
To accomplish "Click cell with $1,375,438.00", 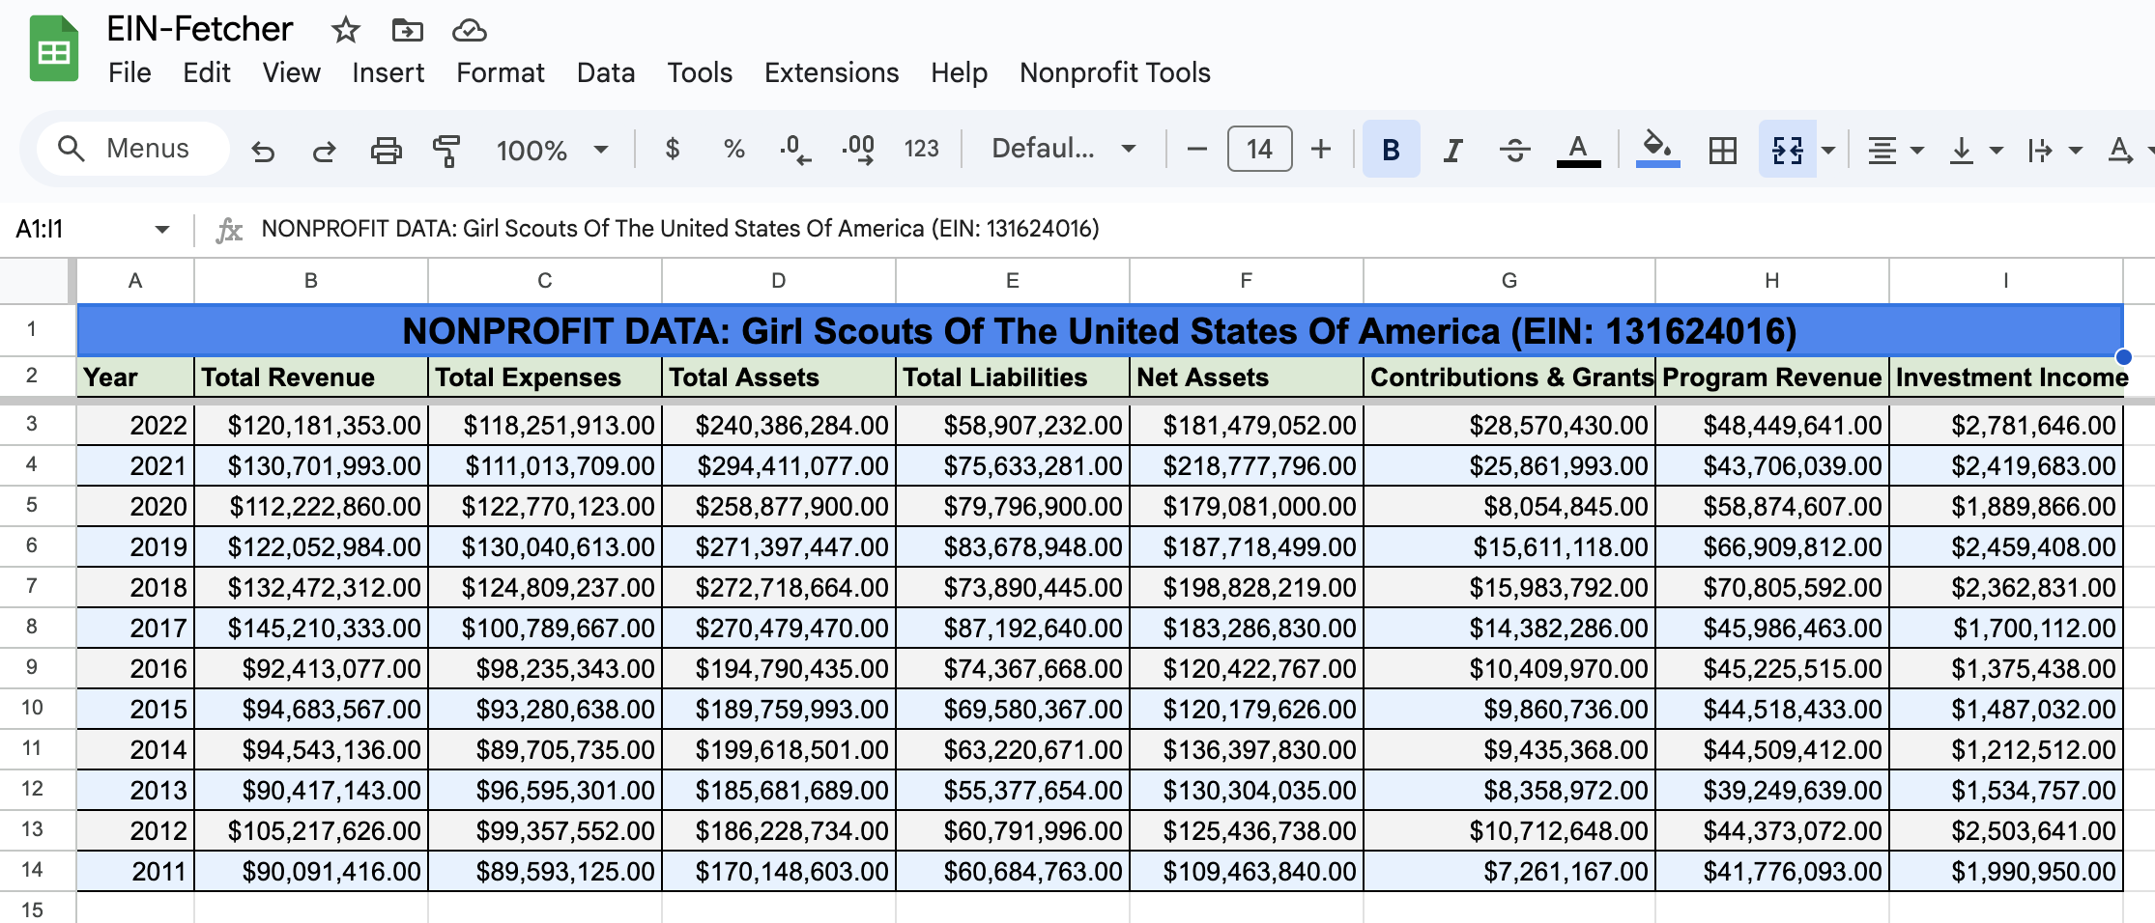I will click(2006, 668).
